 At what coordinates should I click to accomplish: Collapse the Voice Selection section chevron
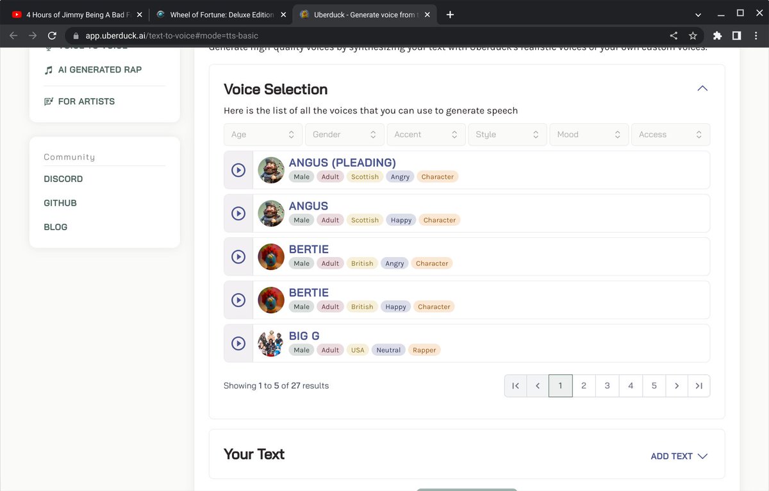pos(702,88)
